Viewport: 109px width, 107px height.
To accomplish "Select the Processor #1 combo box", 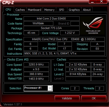I will (38, 88).
